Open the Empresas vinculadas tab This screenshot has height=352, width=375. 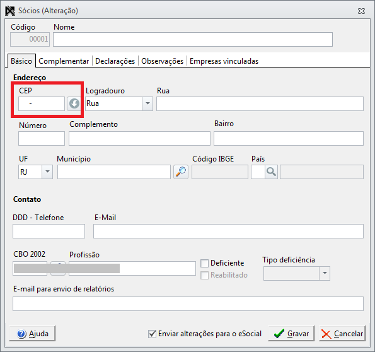224,61
